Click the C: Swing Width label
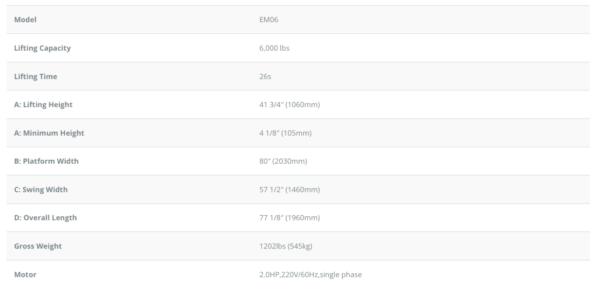This screenshot has height=299, width=598. point(41,189)
